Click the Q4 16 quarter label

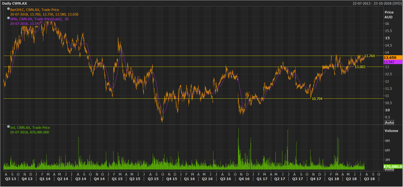[x=244, y=179]
